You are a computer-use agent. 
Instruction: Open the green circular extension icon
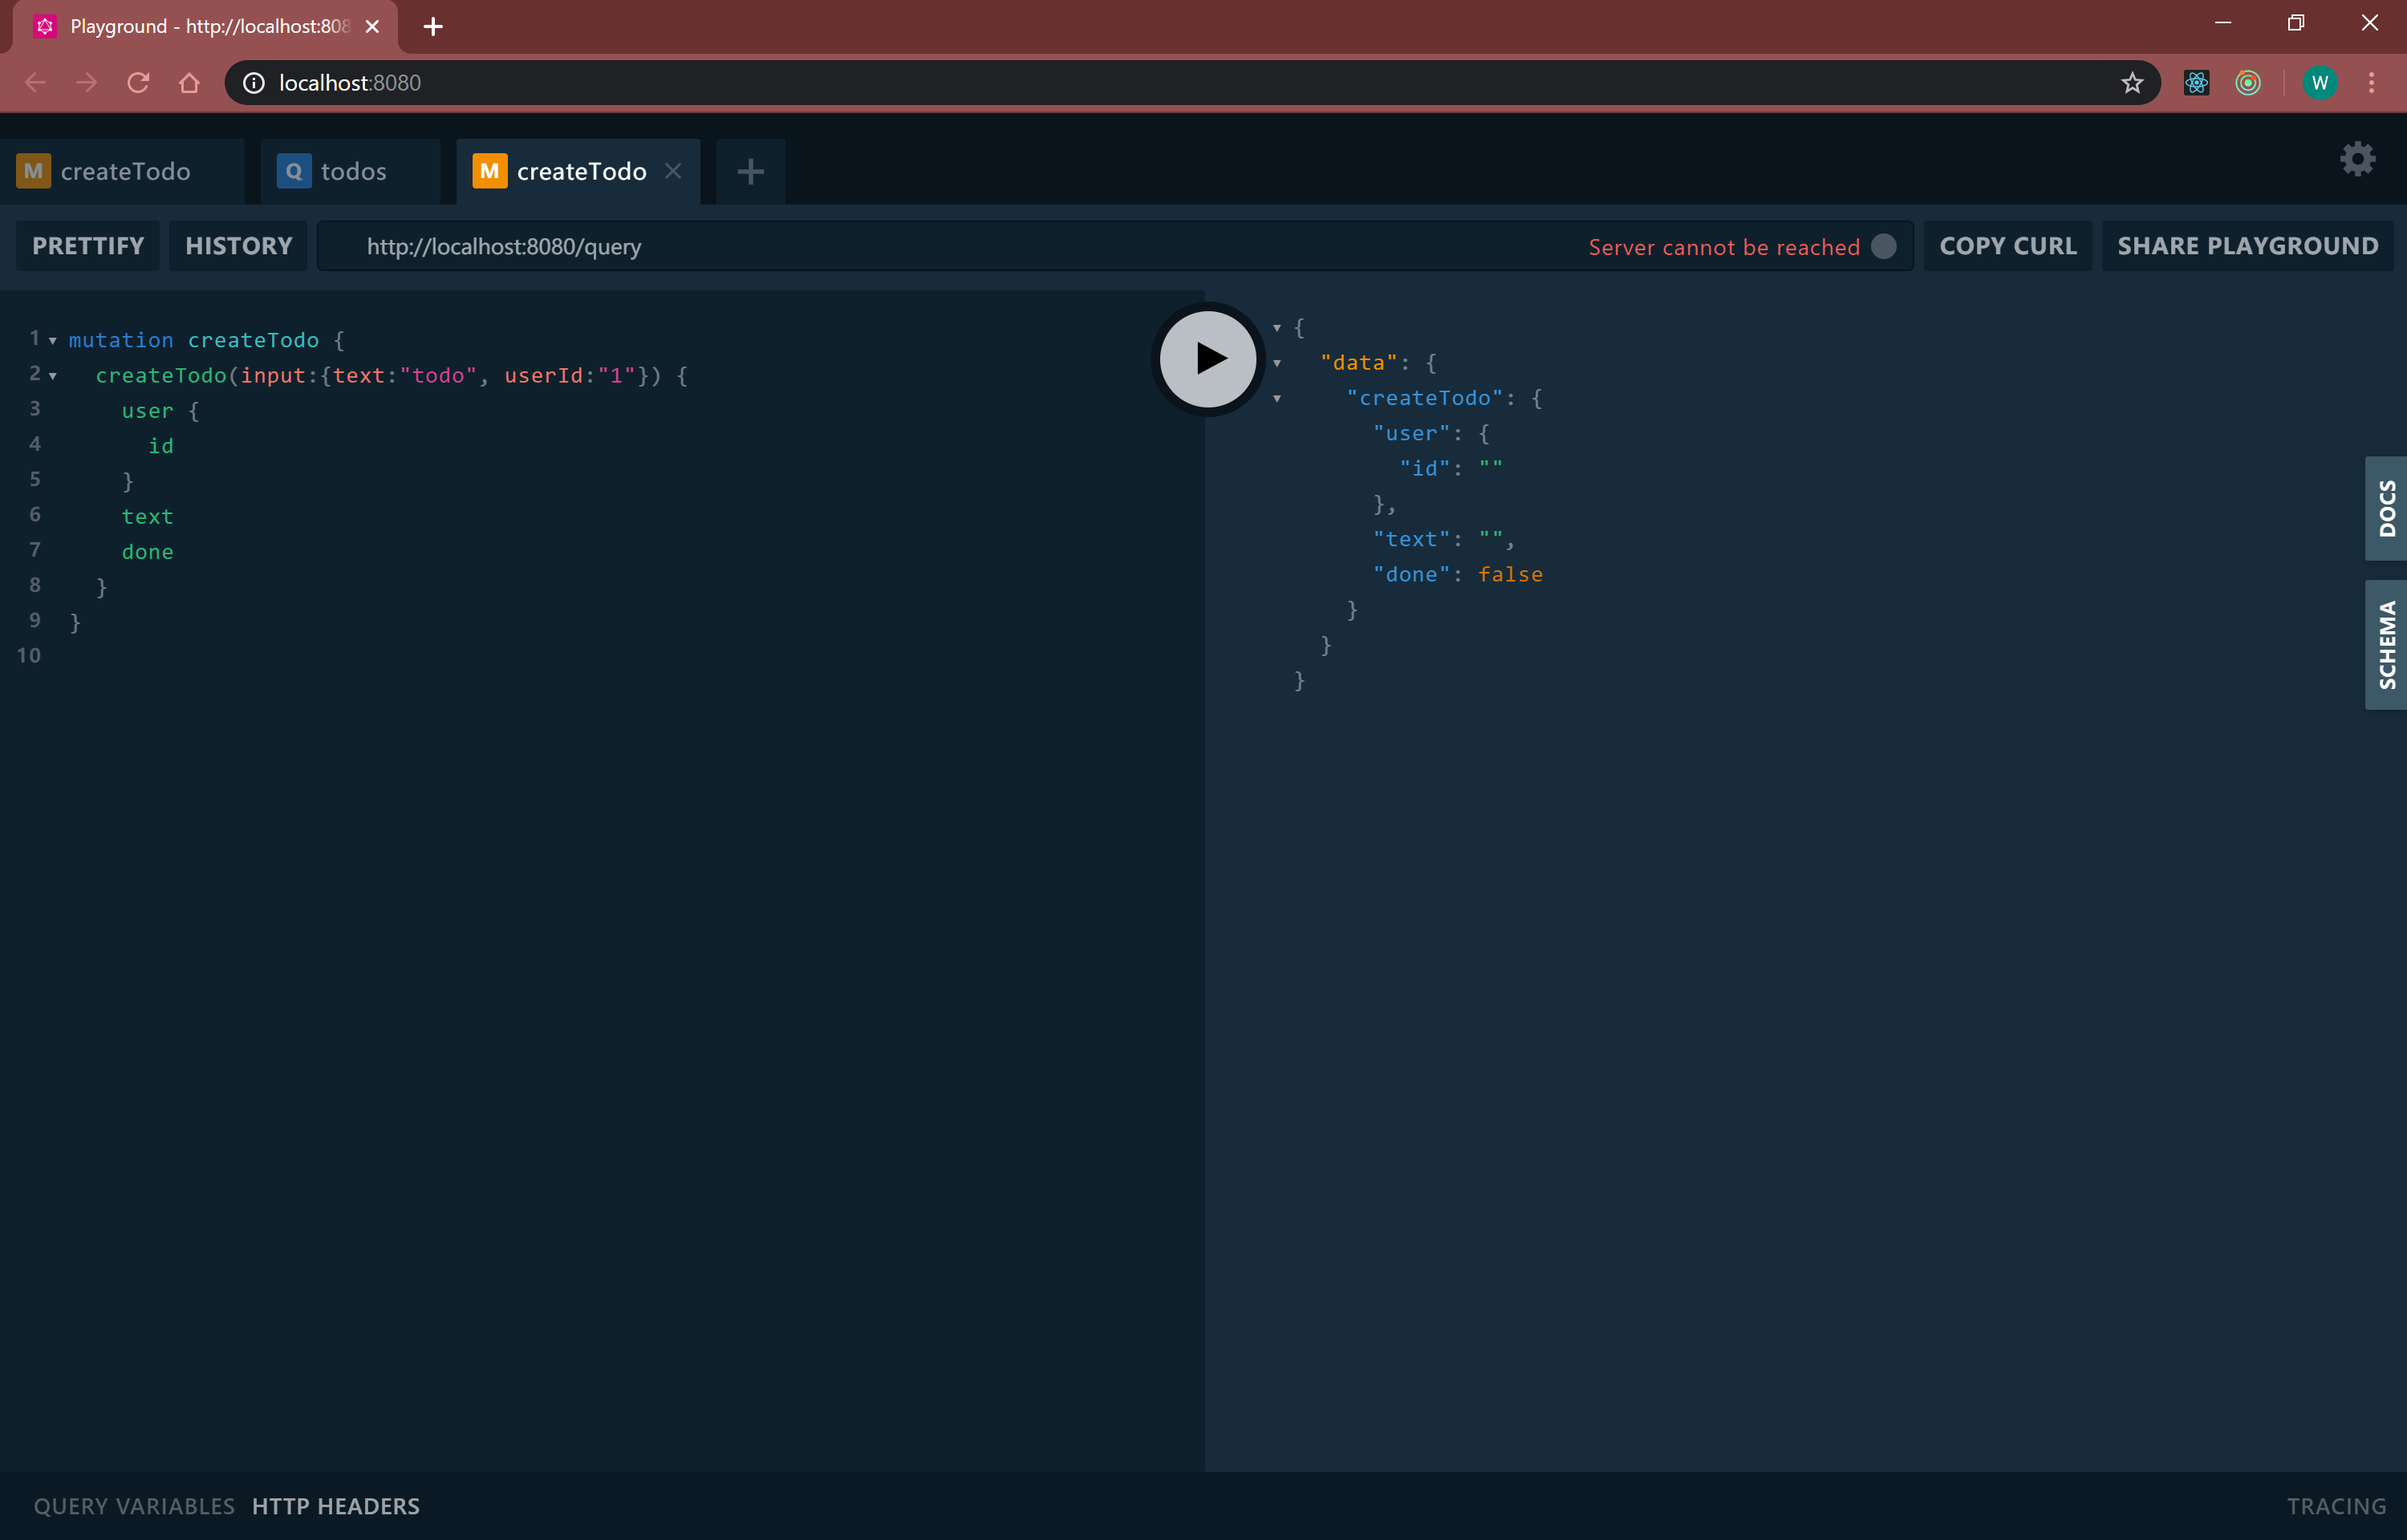pos(2248,83)
